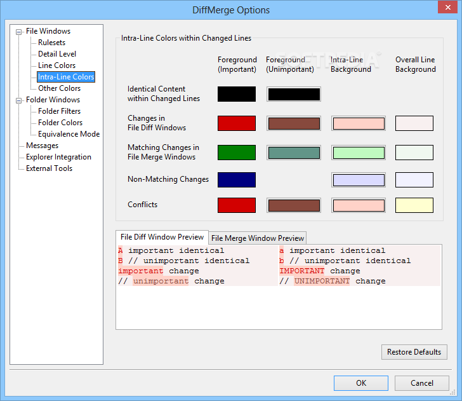
Task: Pick Identical Content important foreground color
Action: click(x=237, y=94)
